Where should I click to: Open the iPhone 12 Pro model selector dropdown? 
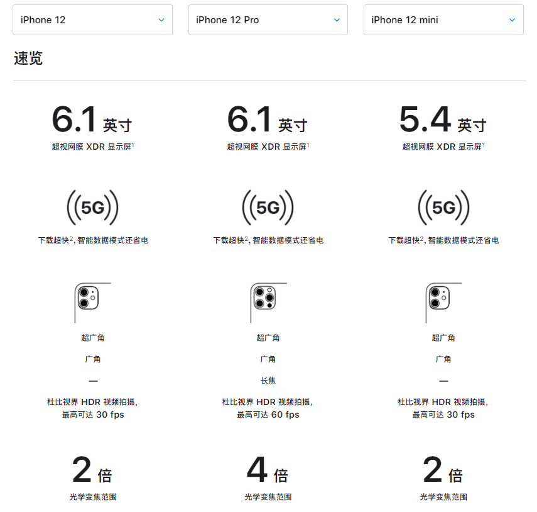click(268, 19)
